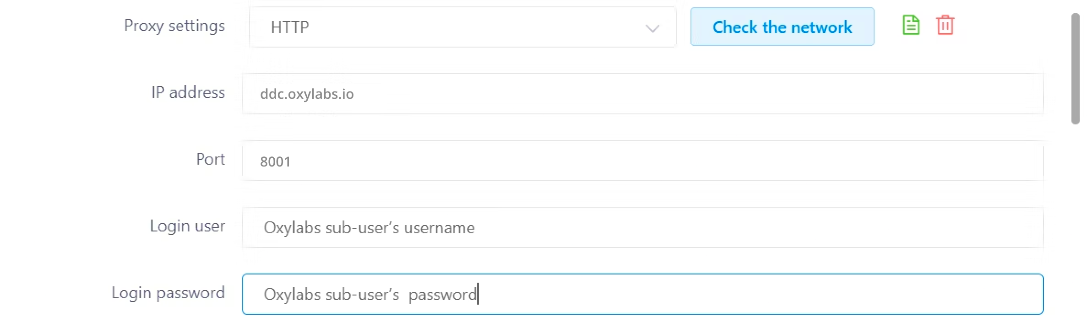This screenshot has width=1087, height=333.
Task: Click the Login password label
Action: coord(168,293)
